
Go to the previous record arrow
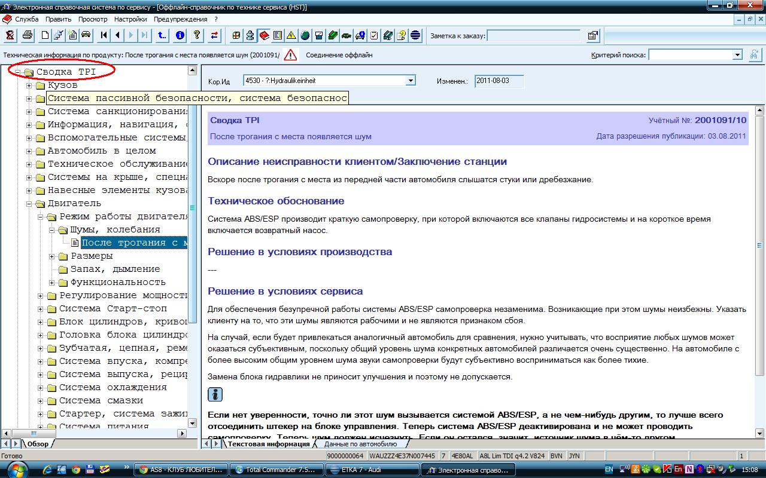[118, 35]
